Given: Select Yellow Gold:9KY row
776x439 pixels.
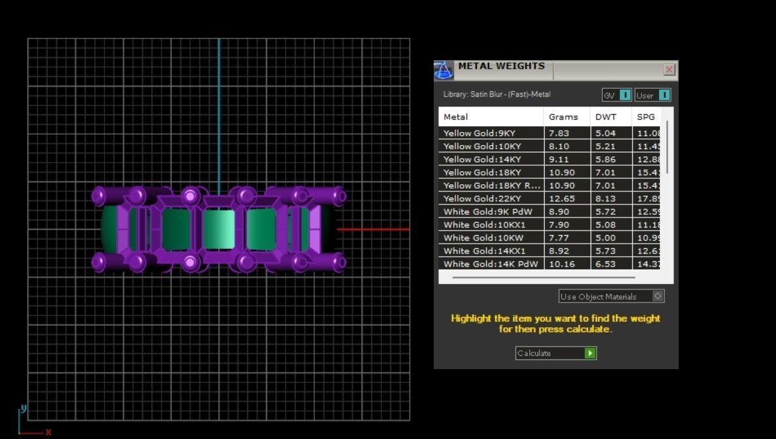Looking at the screenshot, I should 549,133.
